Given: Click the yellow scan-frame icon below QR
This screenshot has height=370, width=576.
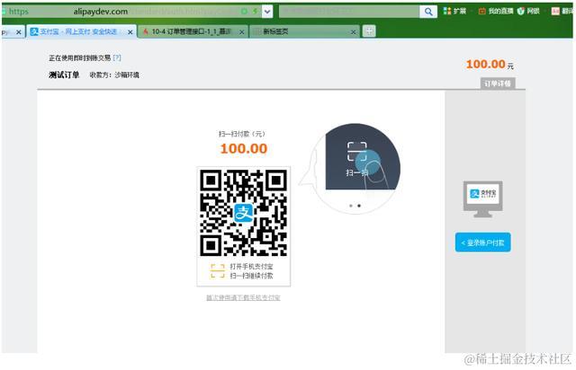Looking at the screenshot, I should [x=217, y=271].
